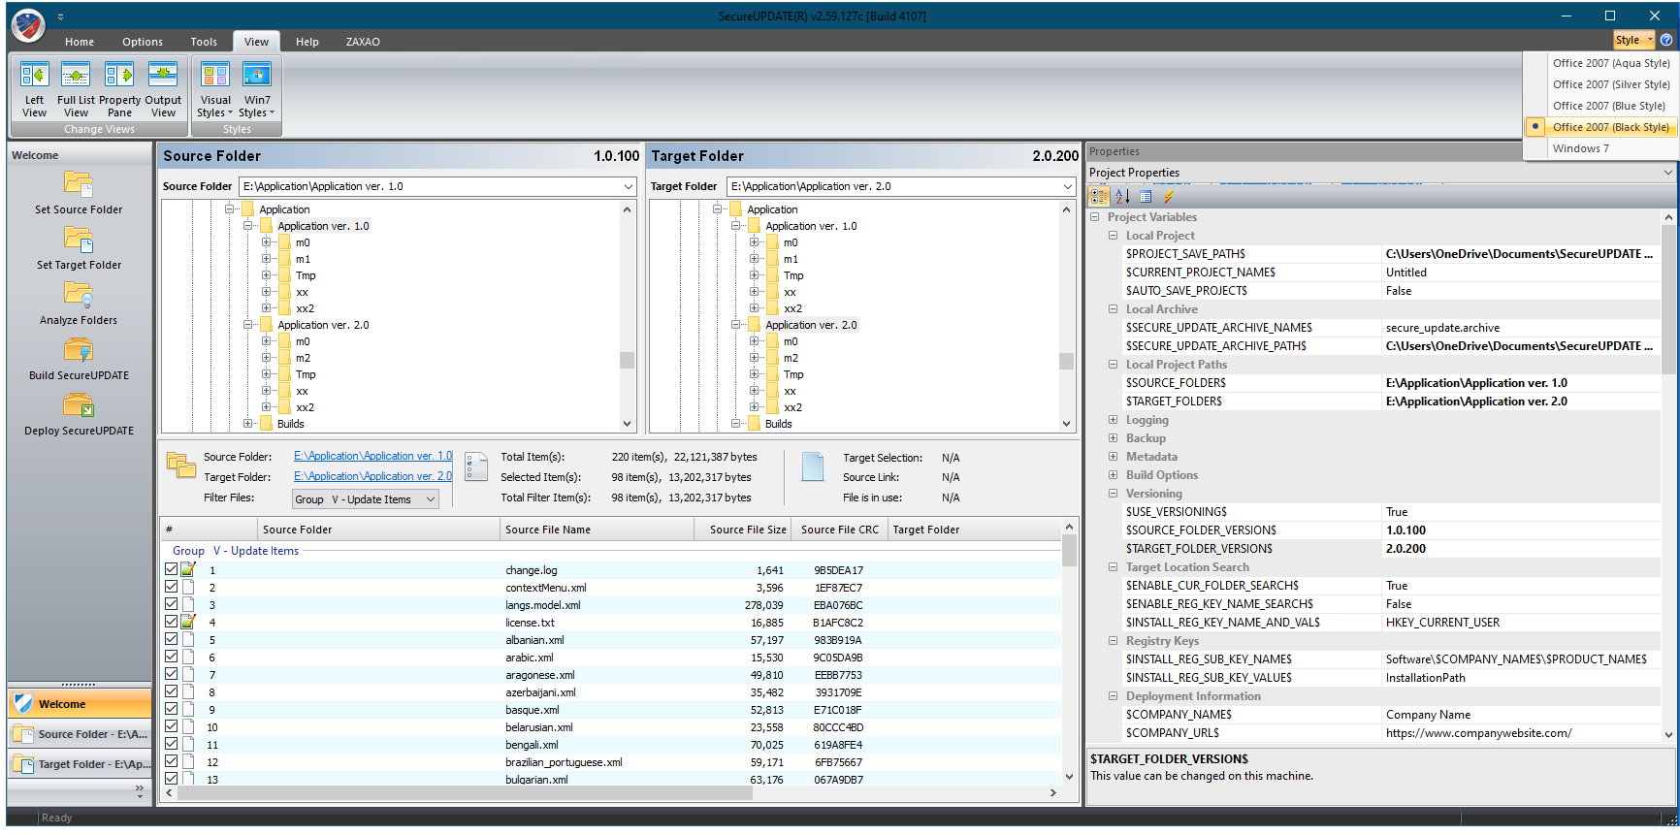Image resolution: width=1680 pixels, height=835 pixels.
Task: Click the Property pages icon in Properties
Action: pos(1146,196)
